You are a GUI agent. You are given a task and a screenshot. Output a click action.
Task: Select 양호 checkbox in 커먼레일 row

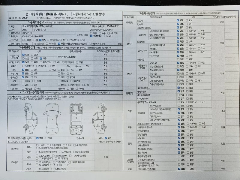(178, 59)
